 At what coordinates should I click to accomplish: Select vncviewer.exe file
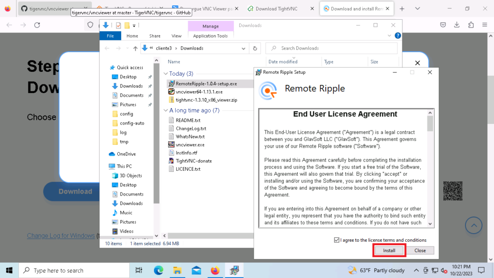[190, 145]
